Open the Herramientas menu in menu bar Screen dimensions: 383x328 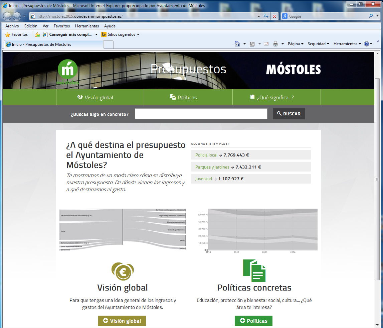(87, 26)
